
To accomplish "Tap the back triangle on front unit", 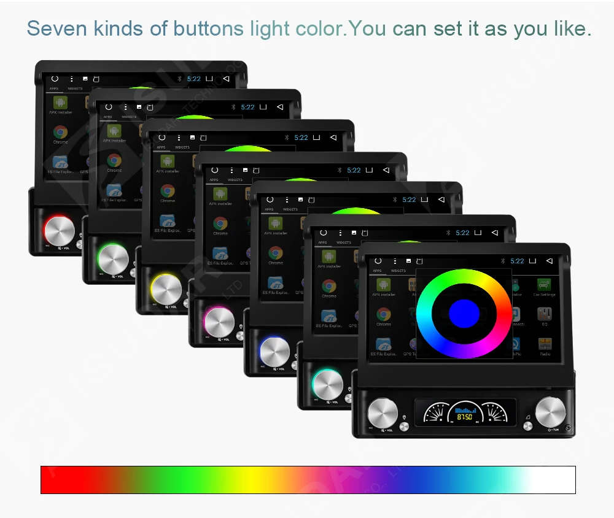I will [549, 261].
